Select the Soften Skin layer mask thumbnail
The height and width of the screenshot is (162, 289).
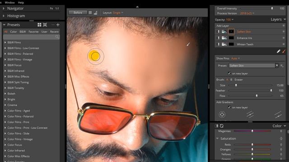click(231, 31)
